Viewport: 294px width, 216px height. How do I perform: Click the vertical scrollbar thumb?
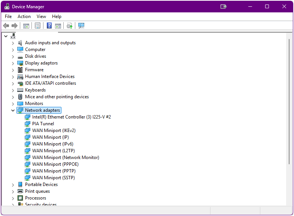[x=289, y=102]
